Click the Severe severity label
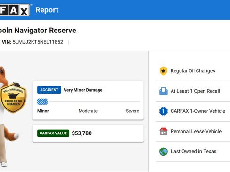 click(x=132, y=111)
